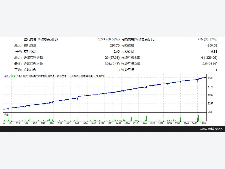Image resolution: width=225 pixels, height=169 pixels.
Task: Select the value "396.17 (6)"
Action: pyautogui.click(x=112, y=64)
